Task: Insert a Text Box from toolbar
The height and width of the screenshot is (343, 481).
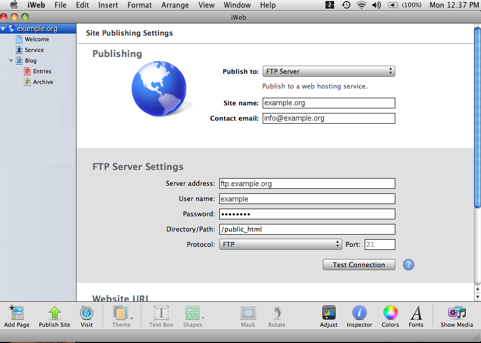Action: click(161, 312)
